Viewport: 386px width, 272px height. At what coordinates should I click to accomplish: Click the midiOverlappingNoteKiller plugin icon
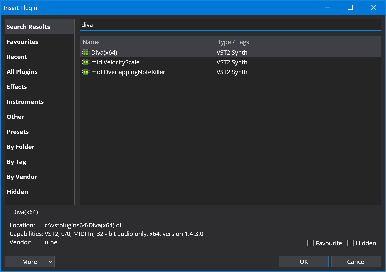point(86,72)
